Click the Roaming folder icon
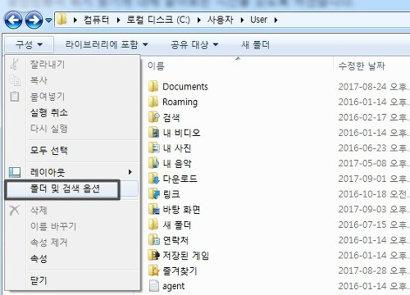 (x=153, y=102)
